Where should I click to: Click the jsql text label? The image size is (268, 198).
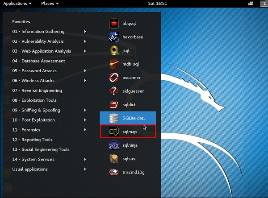pyautogui.click(x=126, y=51)
